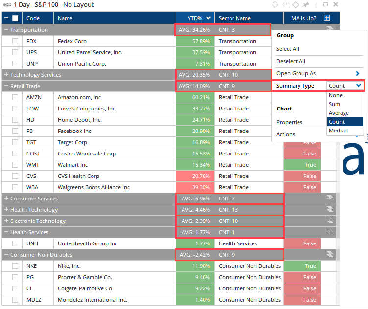Check the NKE row checkbox

coord(15,266)
